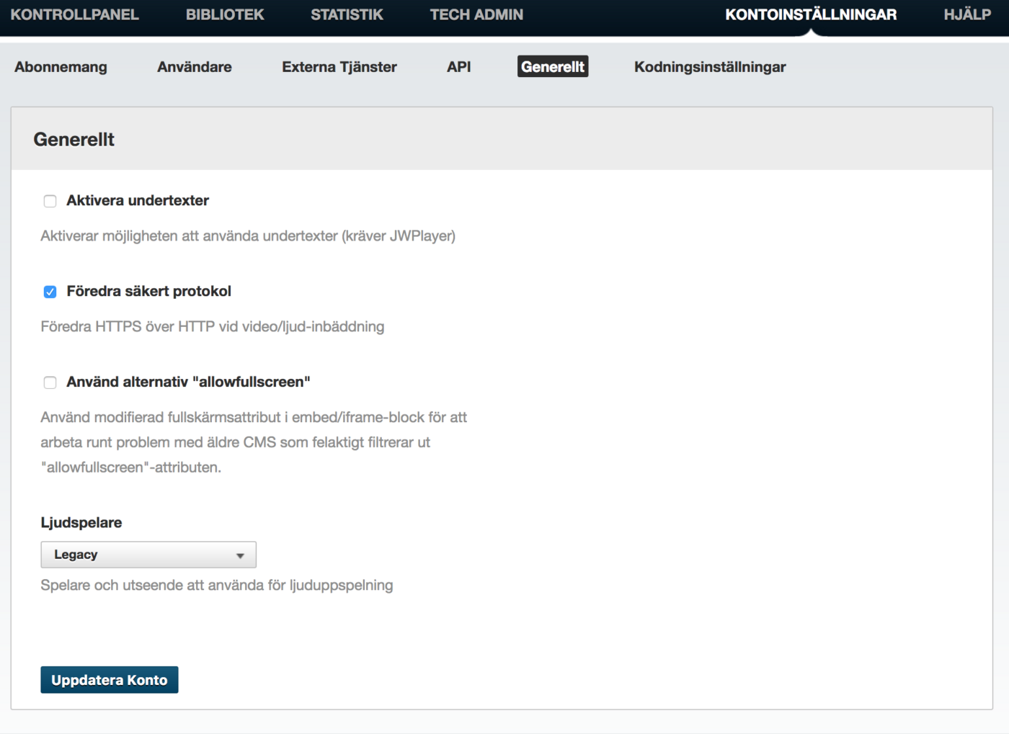
Task: Expand the Ljudspelare Legacy dropdown
Action: (148, 555)
